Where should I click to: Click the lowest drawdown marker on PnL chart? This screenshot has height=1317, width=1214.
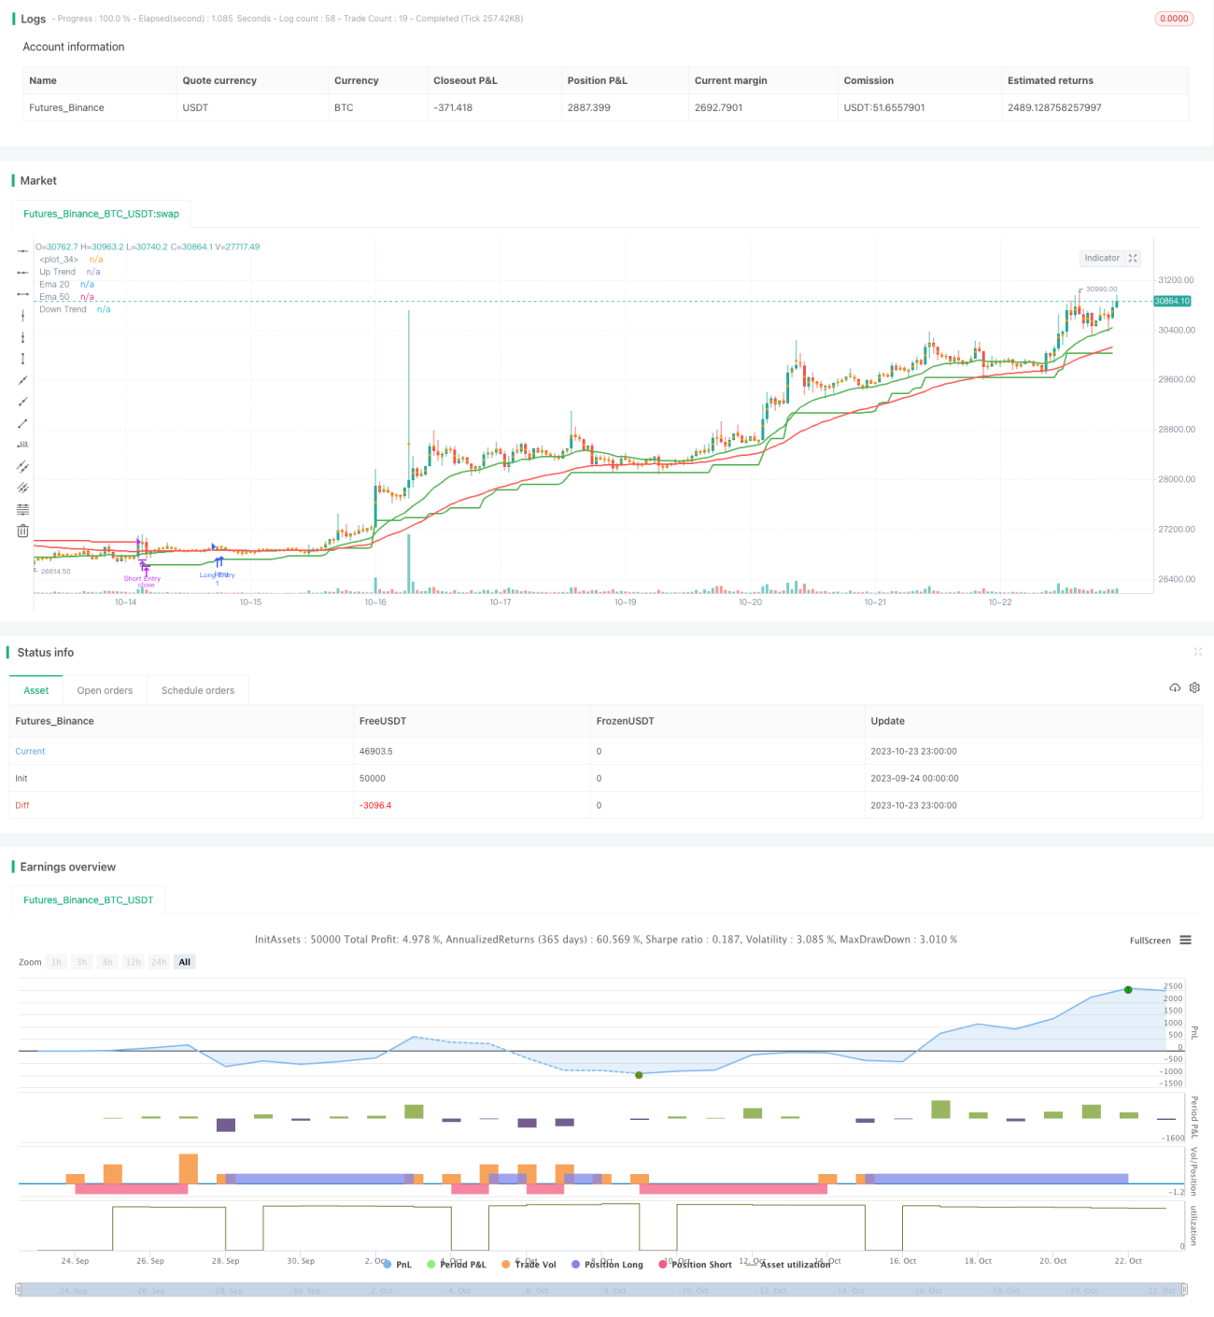tap(639, 1075)
